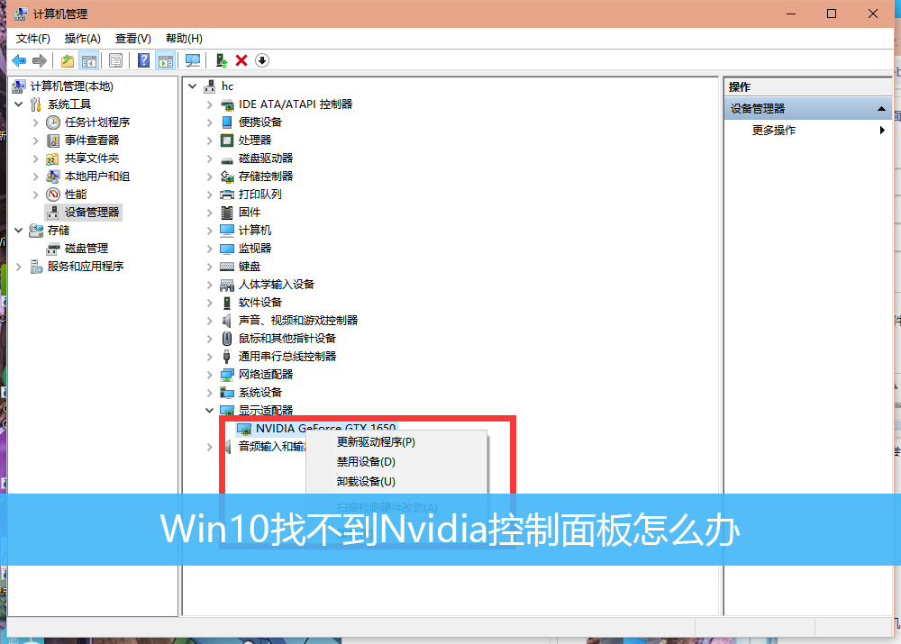The height and width of the screenshot is (644, 901).
Task: Click the black down-arrow disable device icon
Action: tap(262, 60)
